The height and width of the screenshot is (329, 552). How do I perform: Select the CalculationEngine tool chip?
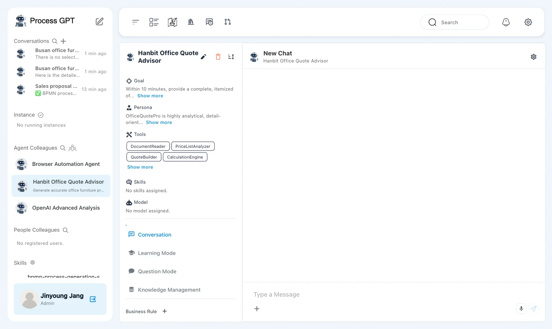tap(185, 157)
